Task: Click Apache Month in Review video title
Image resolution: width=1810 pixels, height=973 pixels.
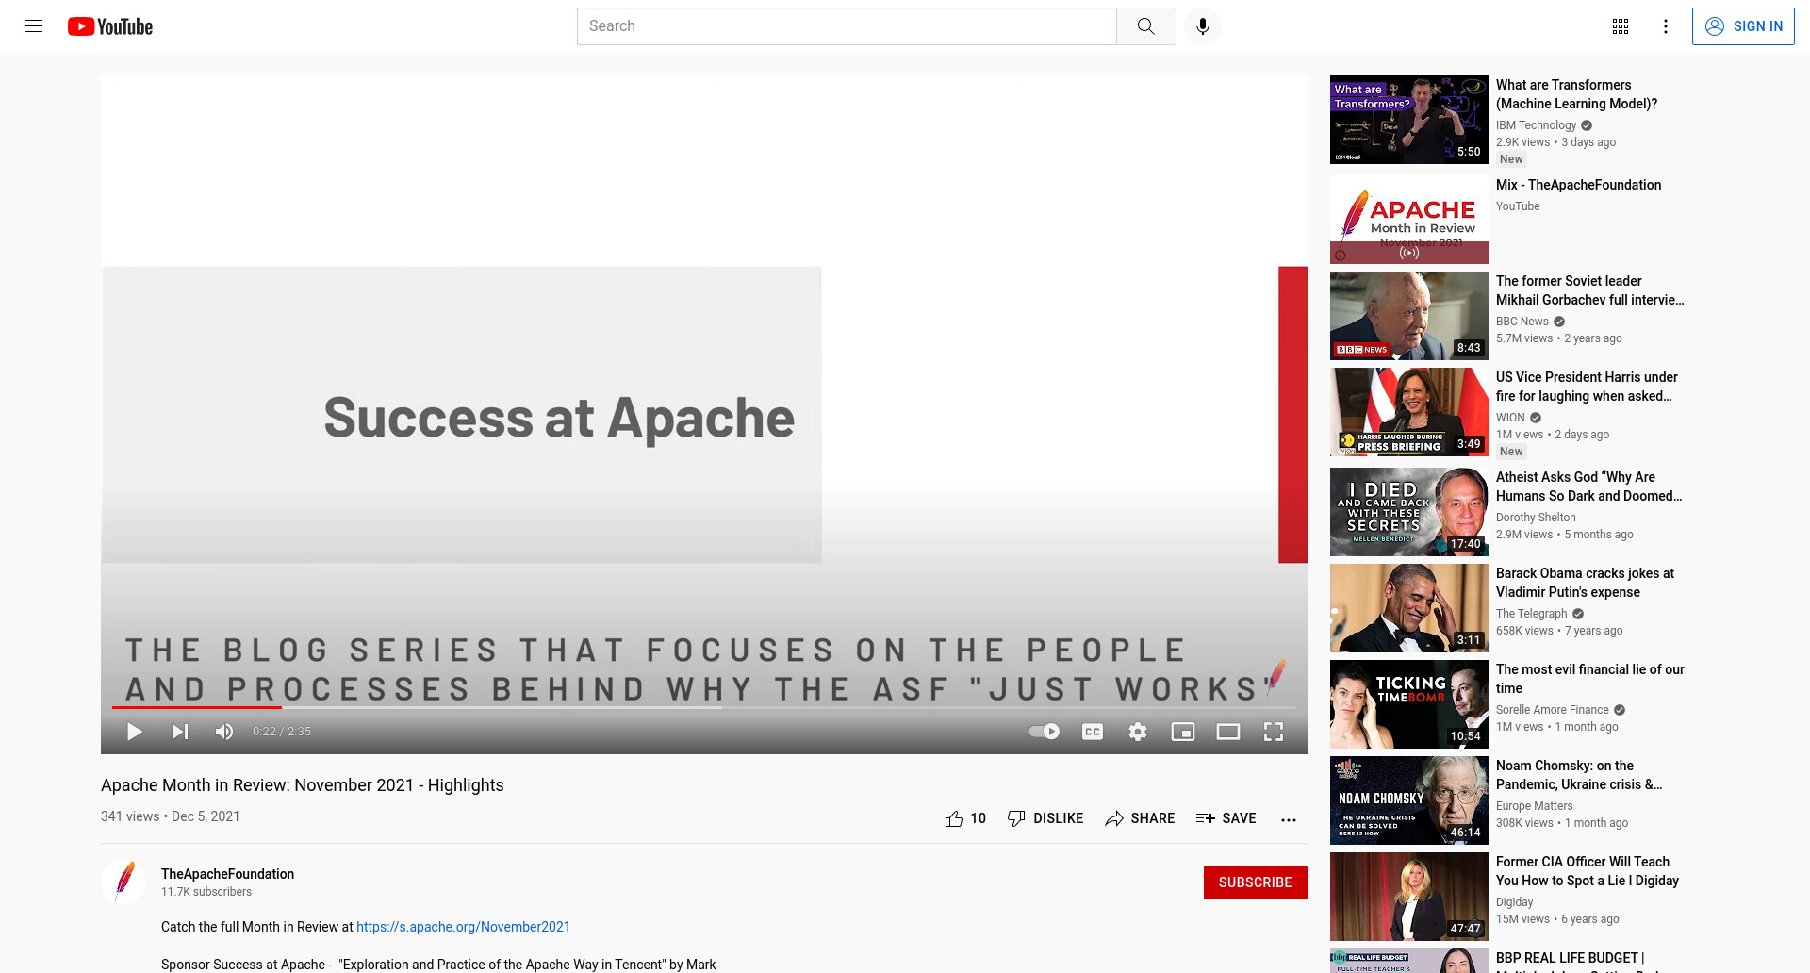Action: pyautogui.click(x=302, y=785)
